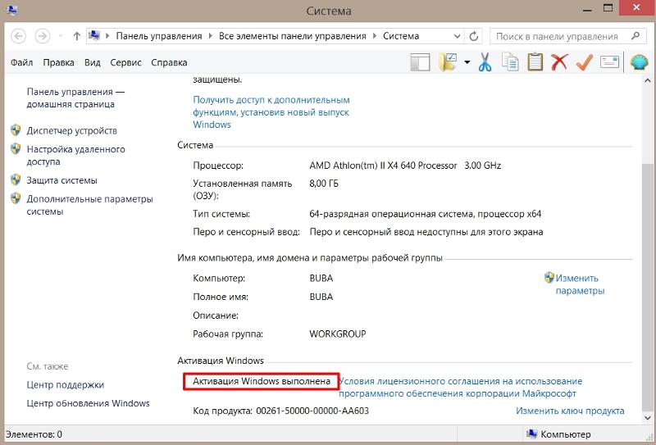
Task: Open the recent locations dropdown arrow
Action: click(61, 36)
